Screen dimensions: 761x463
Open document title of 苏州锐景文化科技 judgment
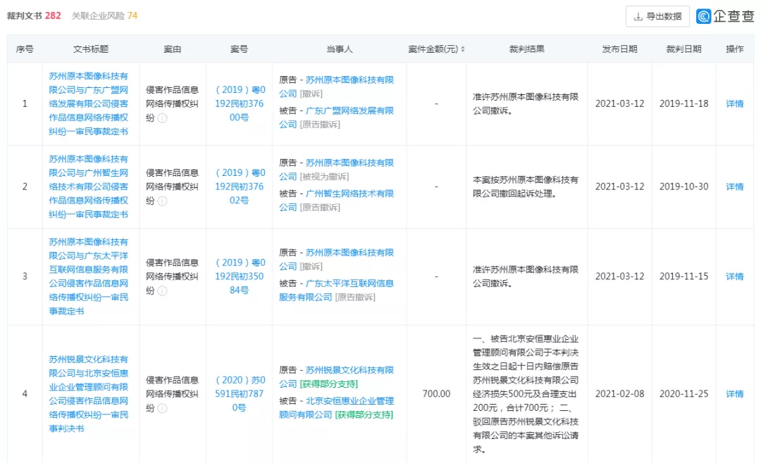click(x=88, y=393)
